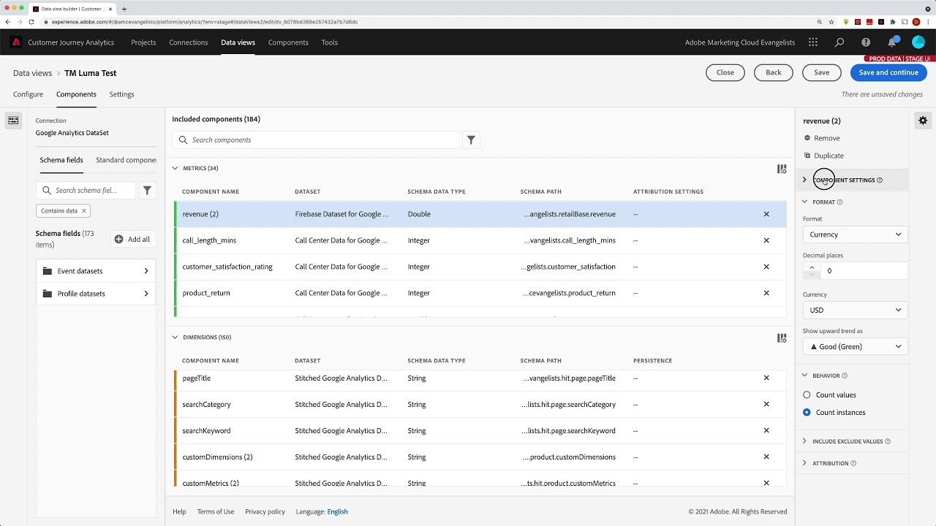
Task: Click Add all schema fields
Action: pos(132,240)
